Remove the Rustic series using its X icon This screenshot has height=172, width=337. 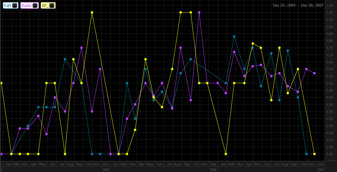pos(35,6)
